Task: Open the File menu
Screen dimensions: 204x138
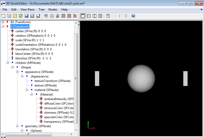Action: coord(5,10)
